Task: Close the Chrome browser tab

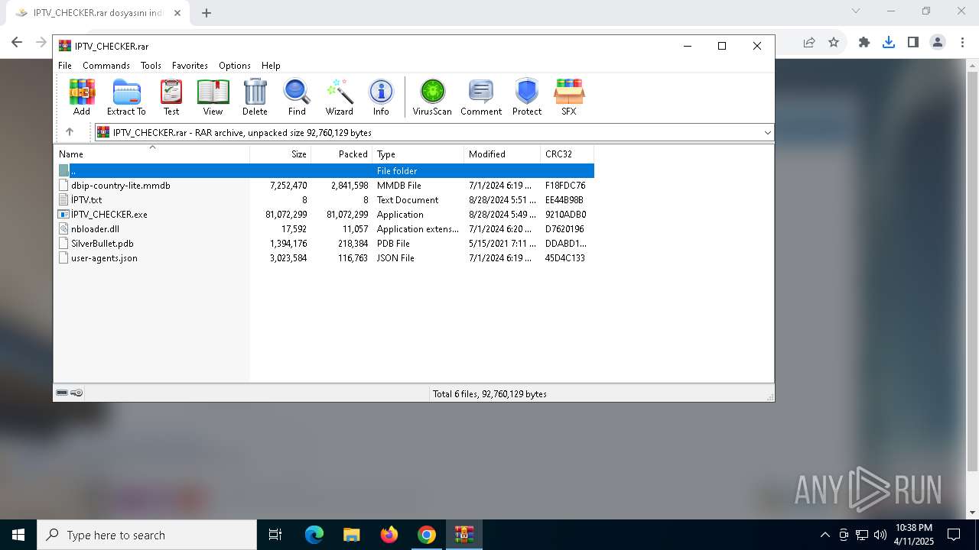Action: tap(177, 13)
